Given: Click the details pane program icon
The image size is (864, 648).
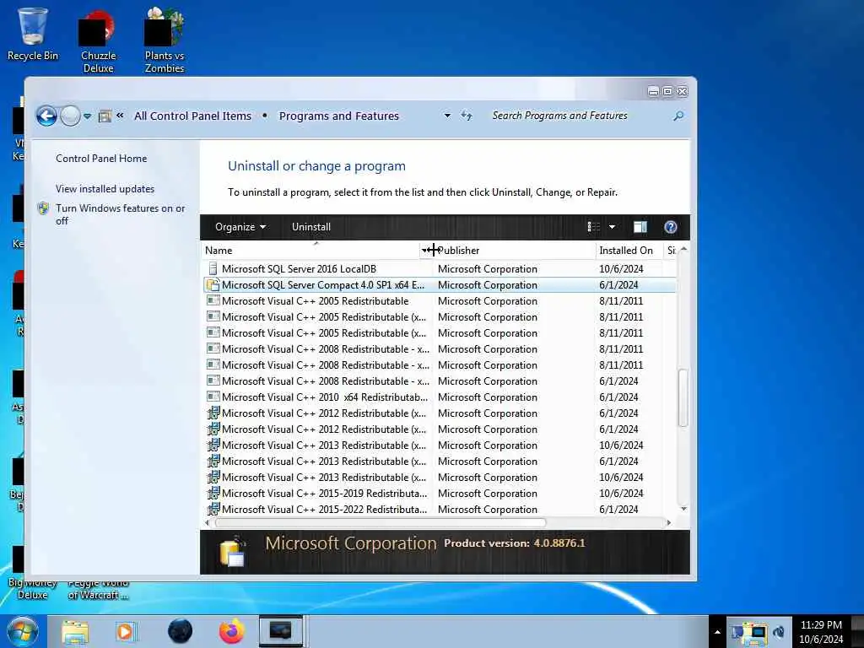Looking at the screenshot, I should point(233,552).
